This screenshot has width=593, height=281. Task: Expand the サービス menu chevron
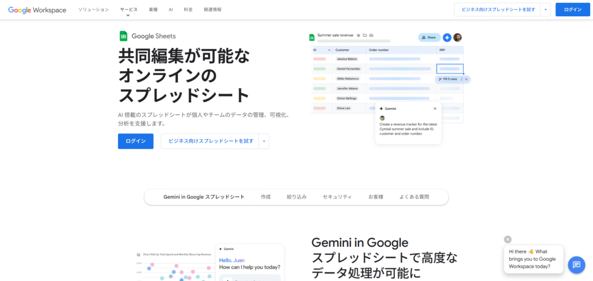pos(128,15)
